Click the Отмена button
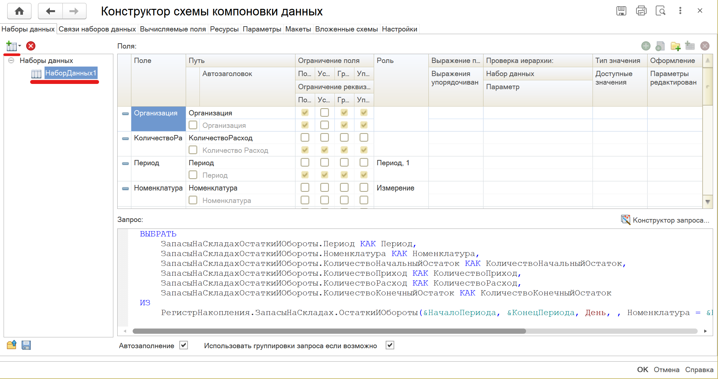The height and width of the screenshot is (379, 718). (x=666, y=369)
